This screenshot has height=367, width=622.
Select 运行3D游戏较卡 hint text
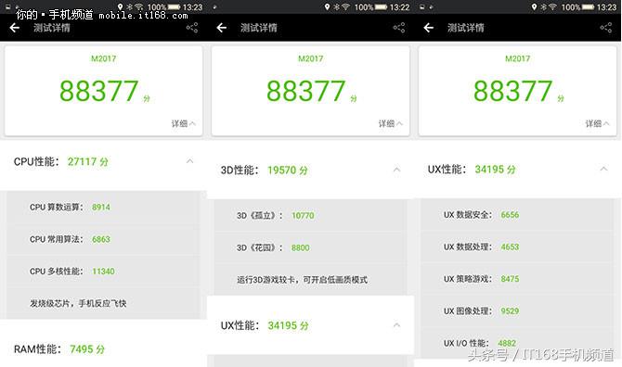(x=303, y=280)
